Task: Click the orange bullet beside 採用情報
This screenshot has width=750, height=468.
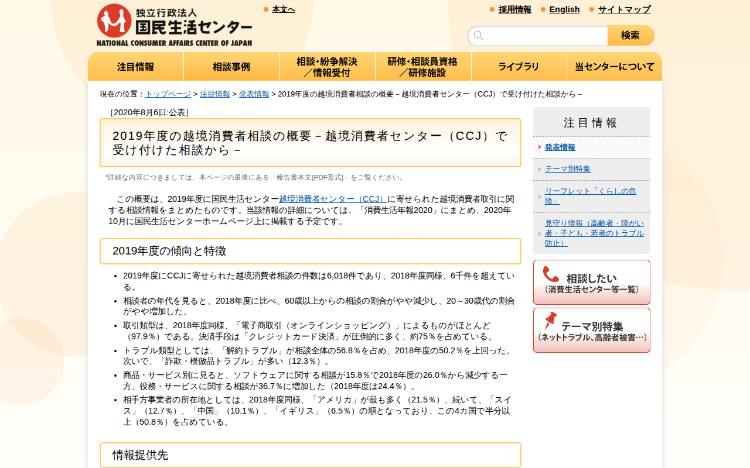Action: click(491, 9)
